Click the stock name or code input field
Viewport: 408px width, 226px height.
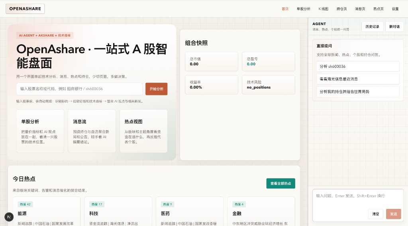coord(79,89)
